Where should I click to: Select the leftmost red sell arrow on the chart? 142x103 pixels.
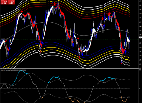coord(6,41)
